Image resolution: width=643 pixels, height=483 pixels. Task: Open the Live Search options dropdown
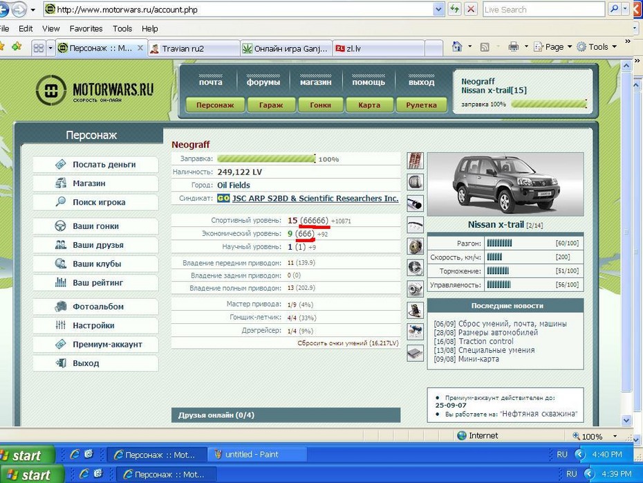pyautogui.click(x=625, y=9)
